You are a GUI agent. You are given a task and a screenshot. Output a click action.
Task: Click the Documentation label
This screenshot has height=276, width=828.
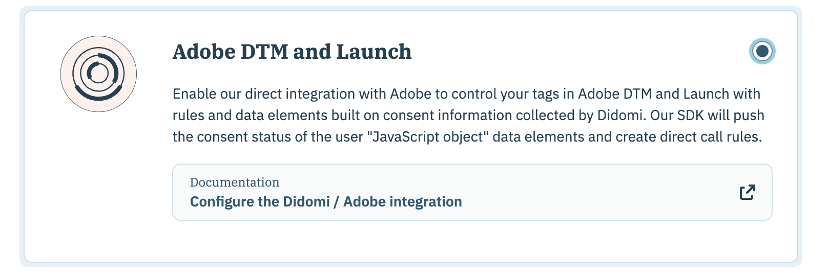[234, 182]
